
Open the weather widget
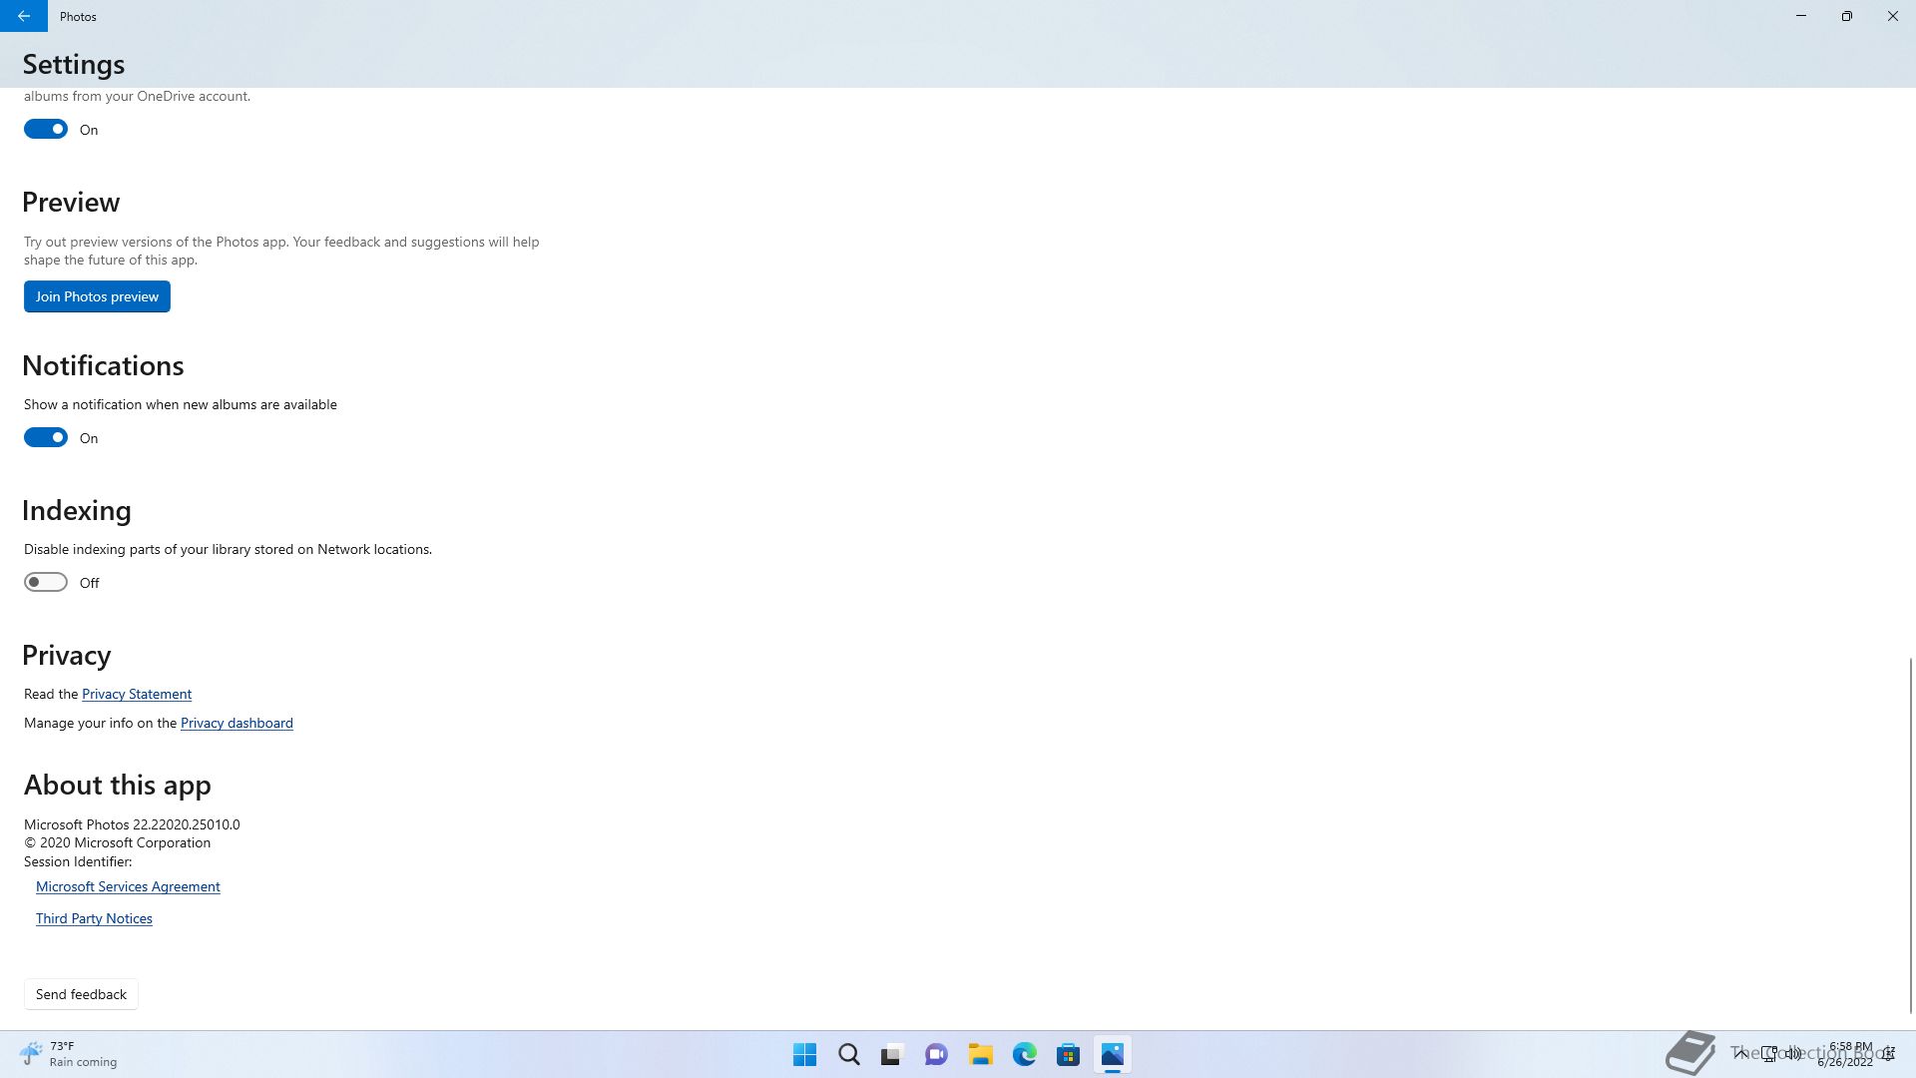(x=68, y=1054)
